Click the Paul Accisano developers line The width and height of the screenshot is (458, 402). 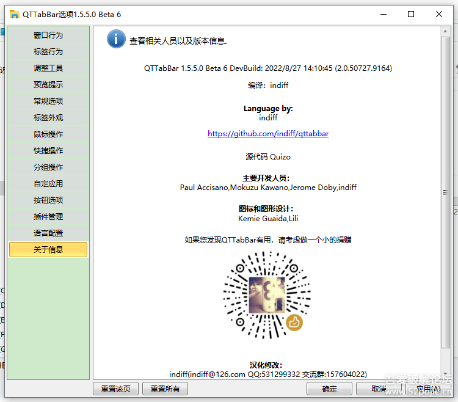point(268,188)
